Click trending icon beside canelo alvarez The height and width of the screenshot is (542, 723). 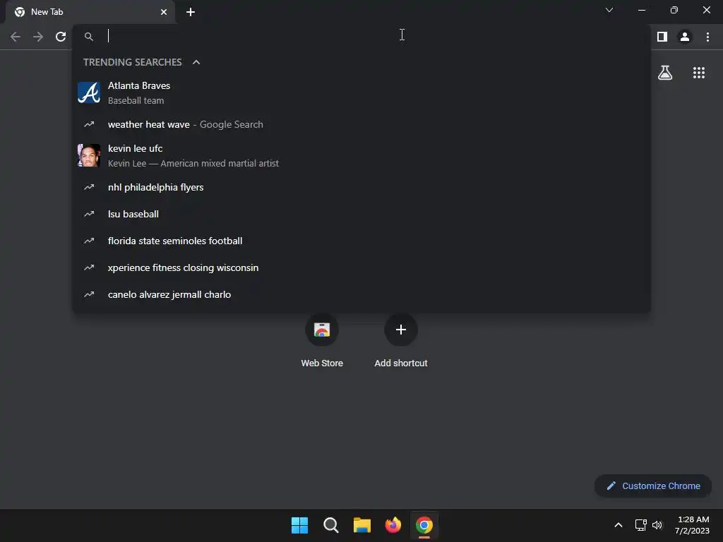click(89, 294)
